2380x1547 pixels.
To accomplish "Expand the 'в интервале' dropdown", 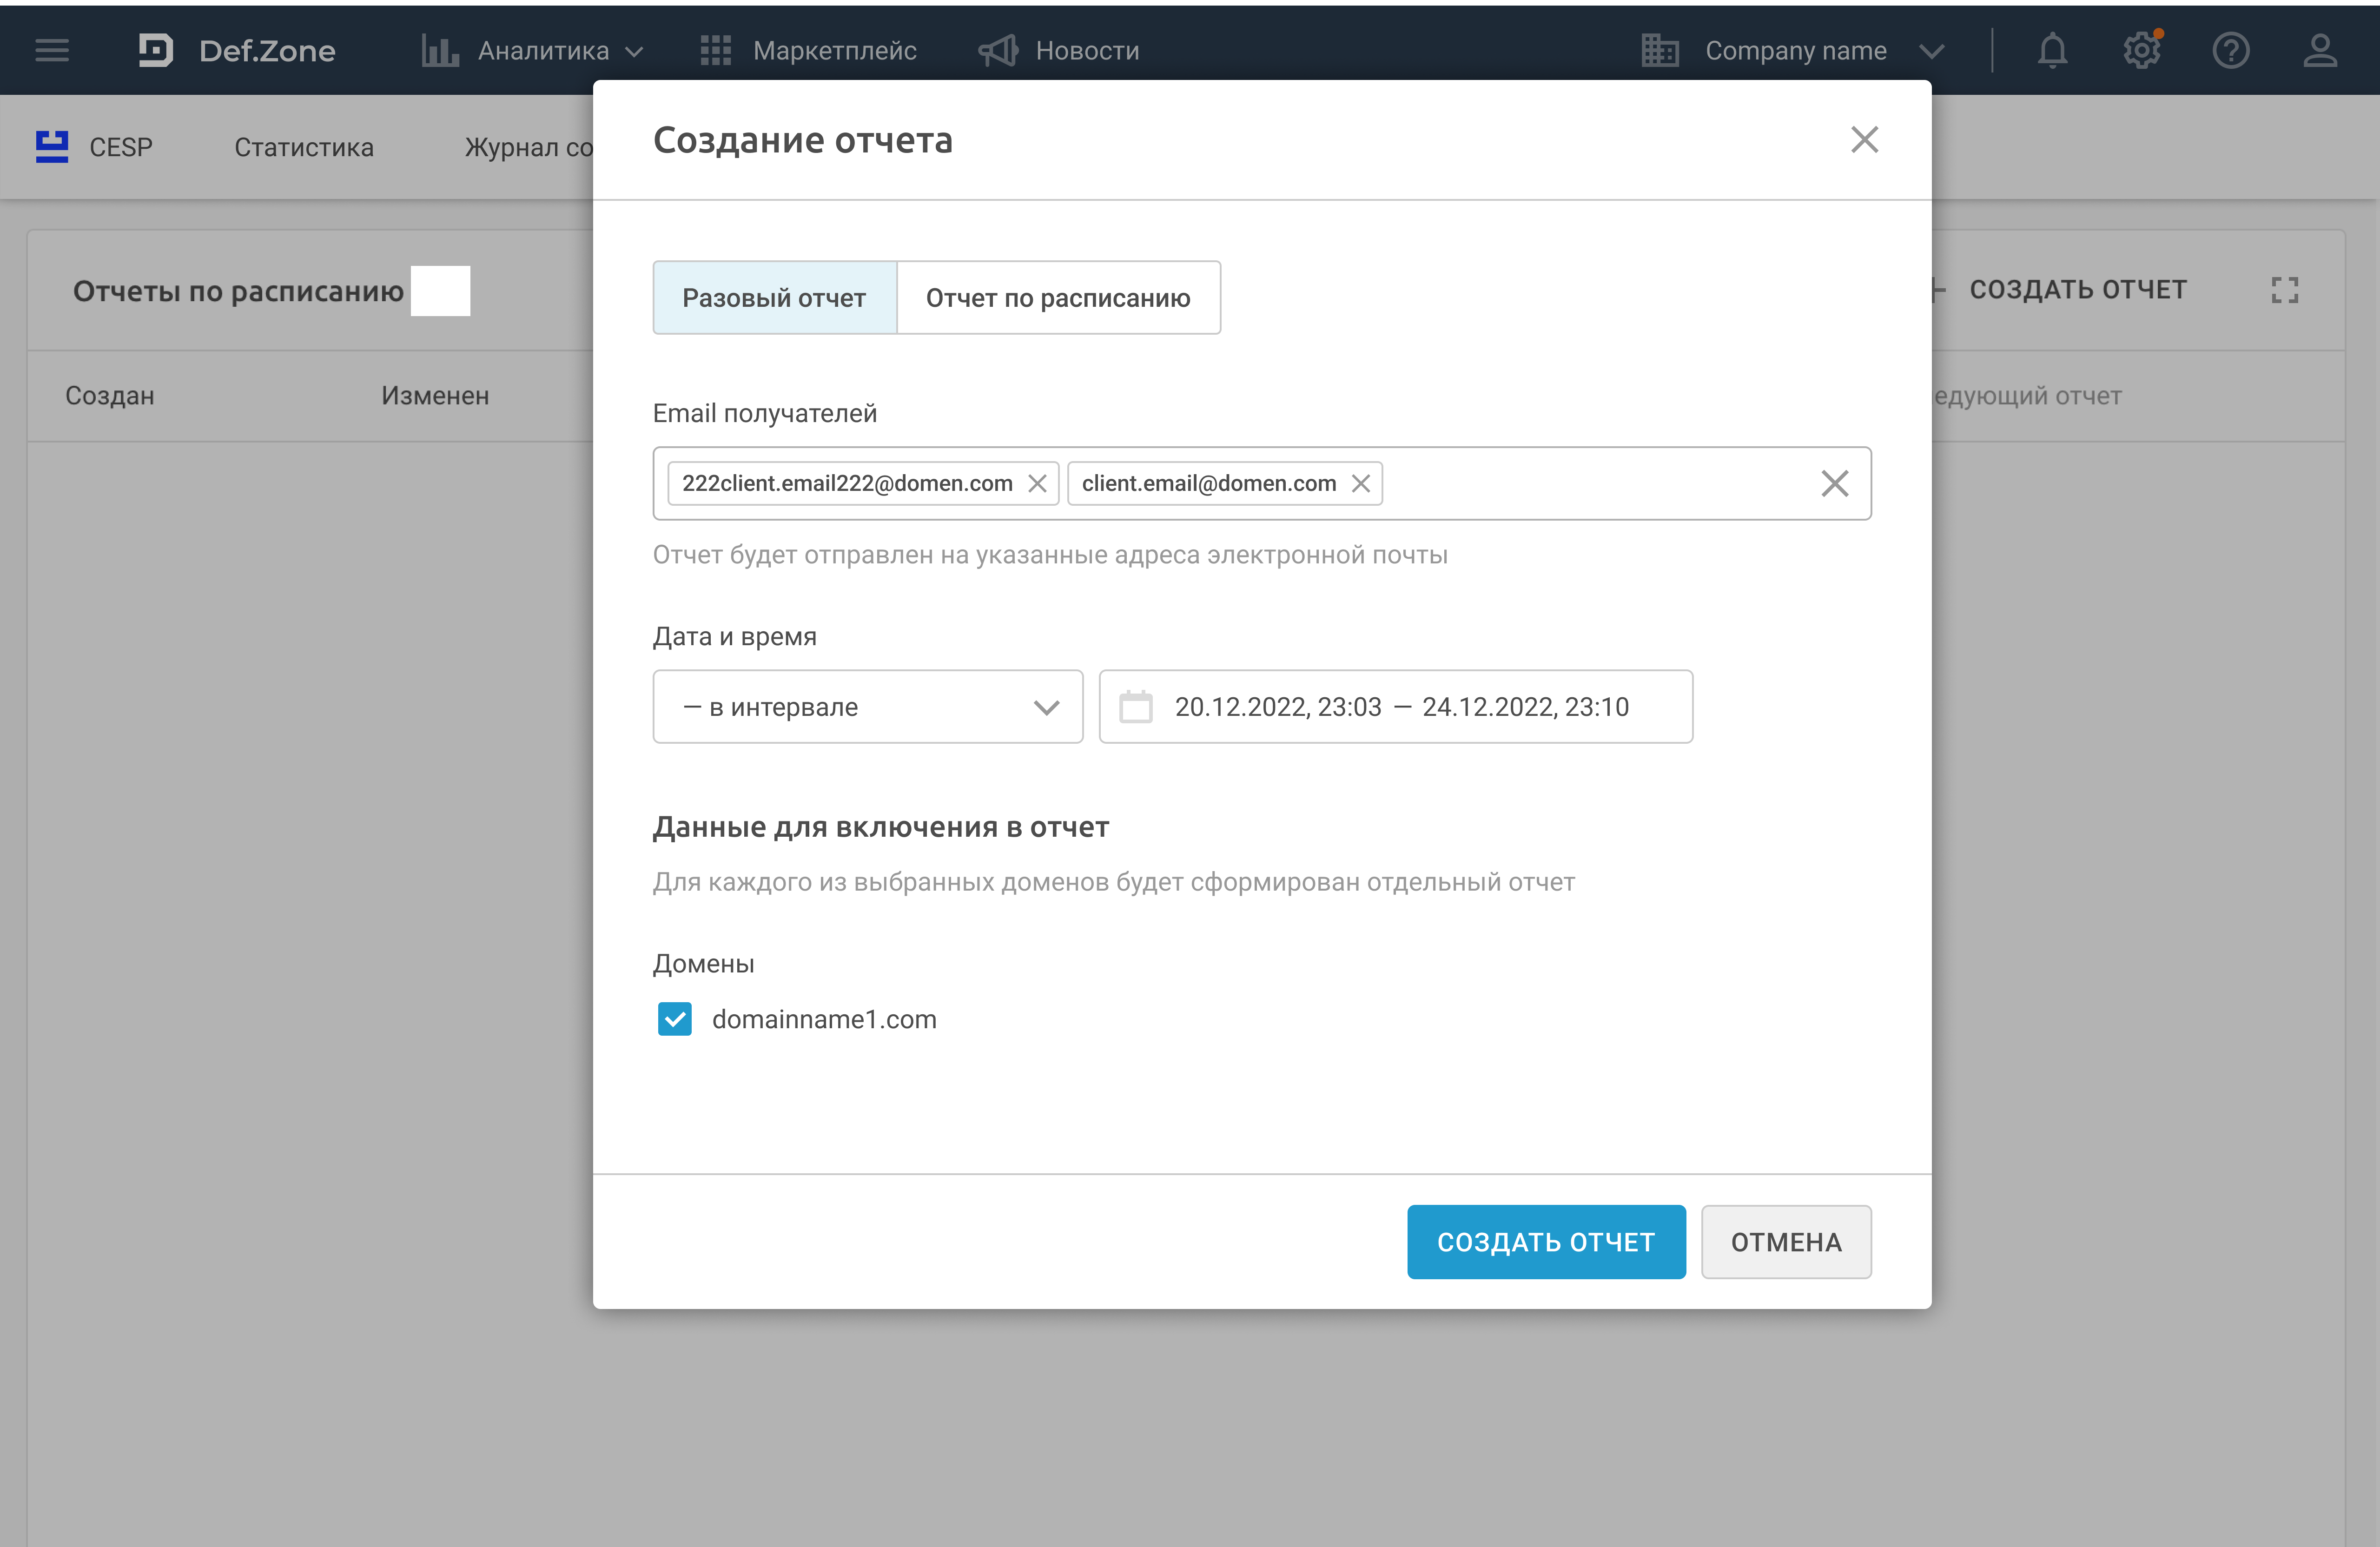I will 867,707.
